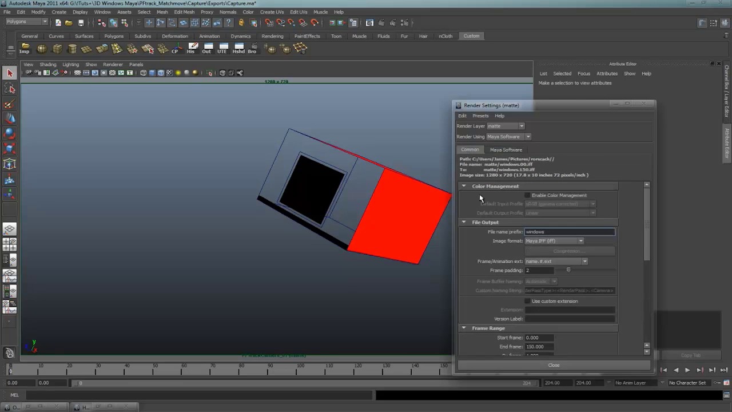Open the Hshd shelf icon
The height and width of the screenshot is (412, 732).
238,49
